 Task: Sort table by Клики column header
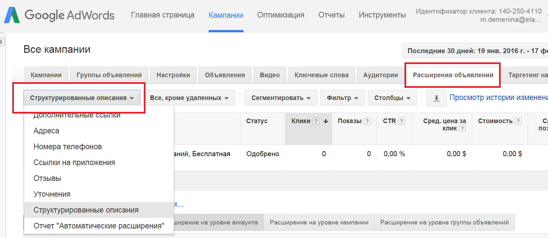click(x=300, y=121)
